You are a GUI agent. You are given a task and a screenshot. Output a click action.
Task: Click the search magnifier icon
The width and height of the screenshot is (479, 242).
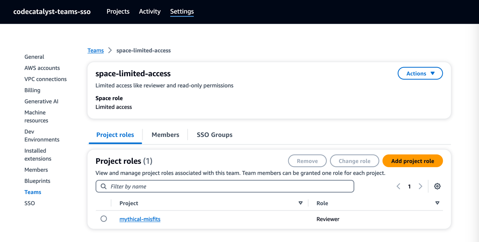104,186
